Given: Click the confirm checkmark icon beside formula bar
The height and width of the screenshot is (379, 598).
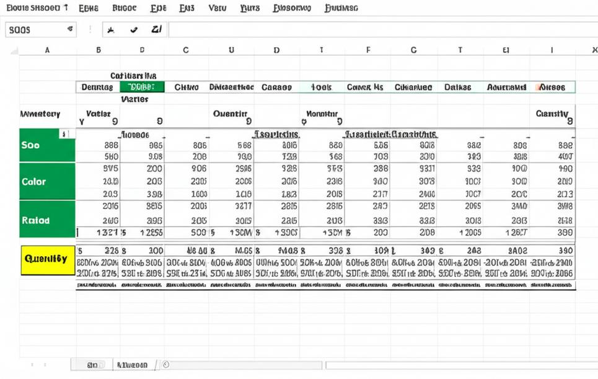Looking at the screenshot, I should [x=135, y=29].
